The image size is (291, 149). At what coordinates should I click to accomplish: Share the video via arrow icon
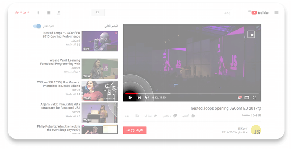click(155, 116)
